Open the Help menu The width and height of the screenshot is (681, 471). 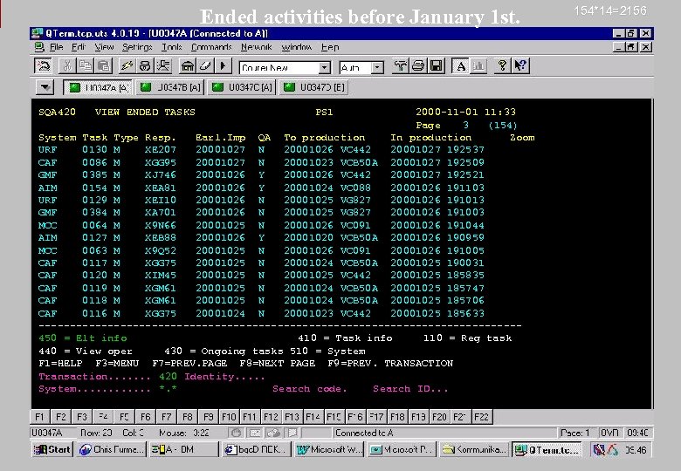[x=330, y=47]
